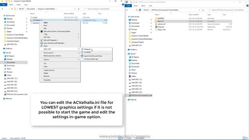Open the ACValhalla.ini file with Notepad
This screenshot has height=140, width=249.
(87, 49)
